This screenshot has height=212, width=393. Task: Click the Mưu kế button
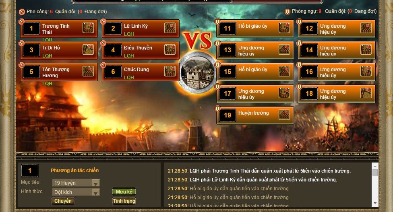click(124, 192)
